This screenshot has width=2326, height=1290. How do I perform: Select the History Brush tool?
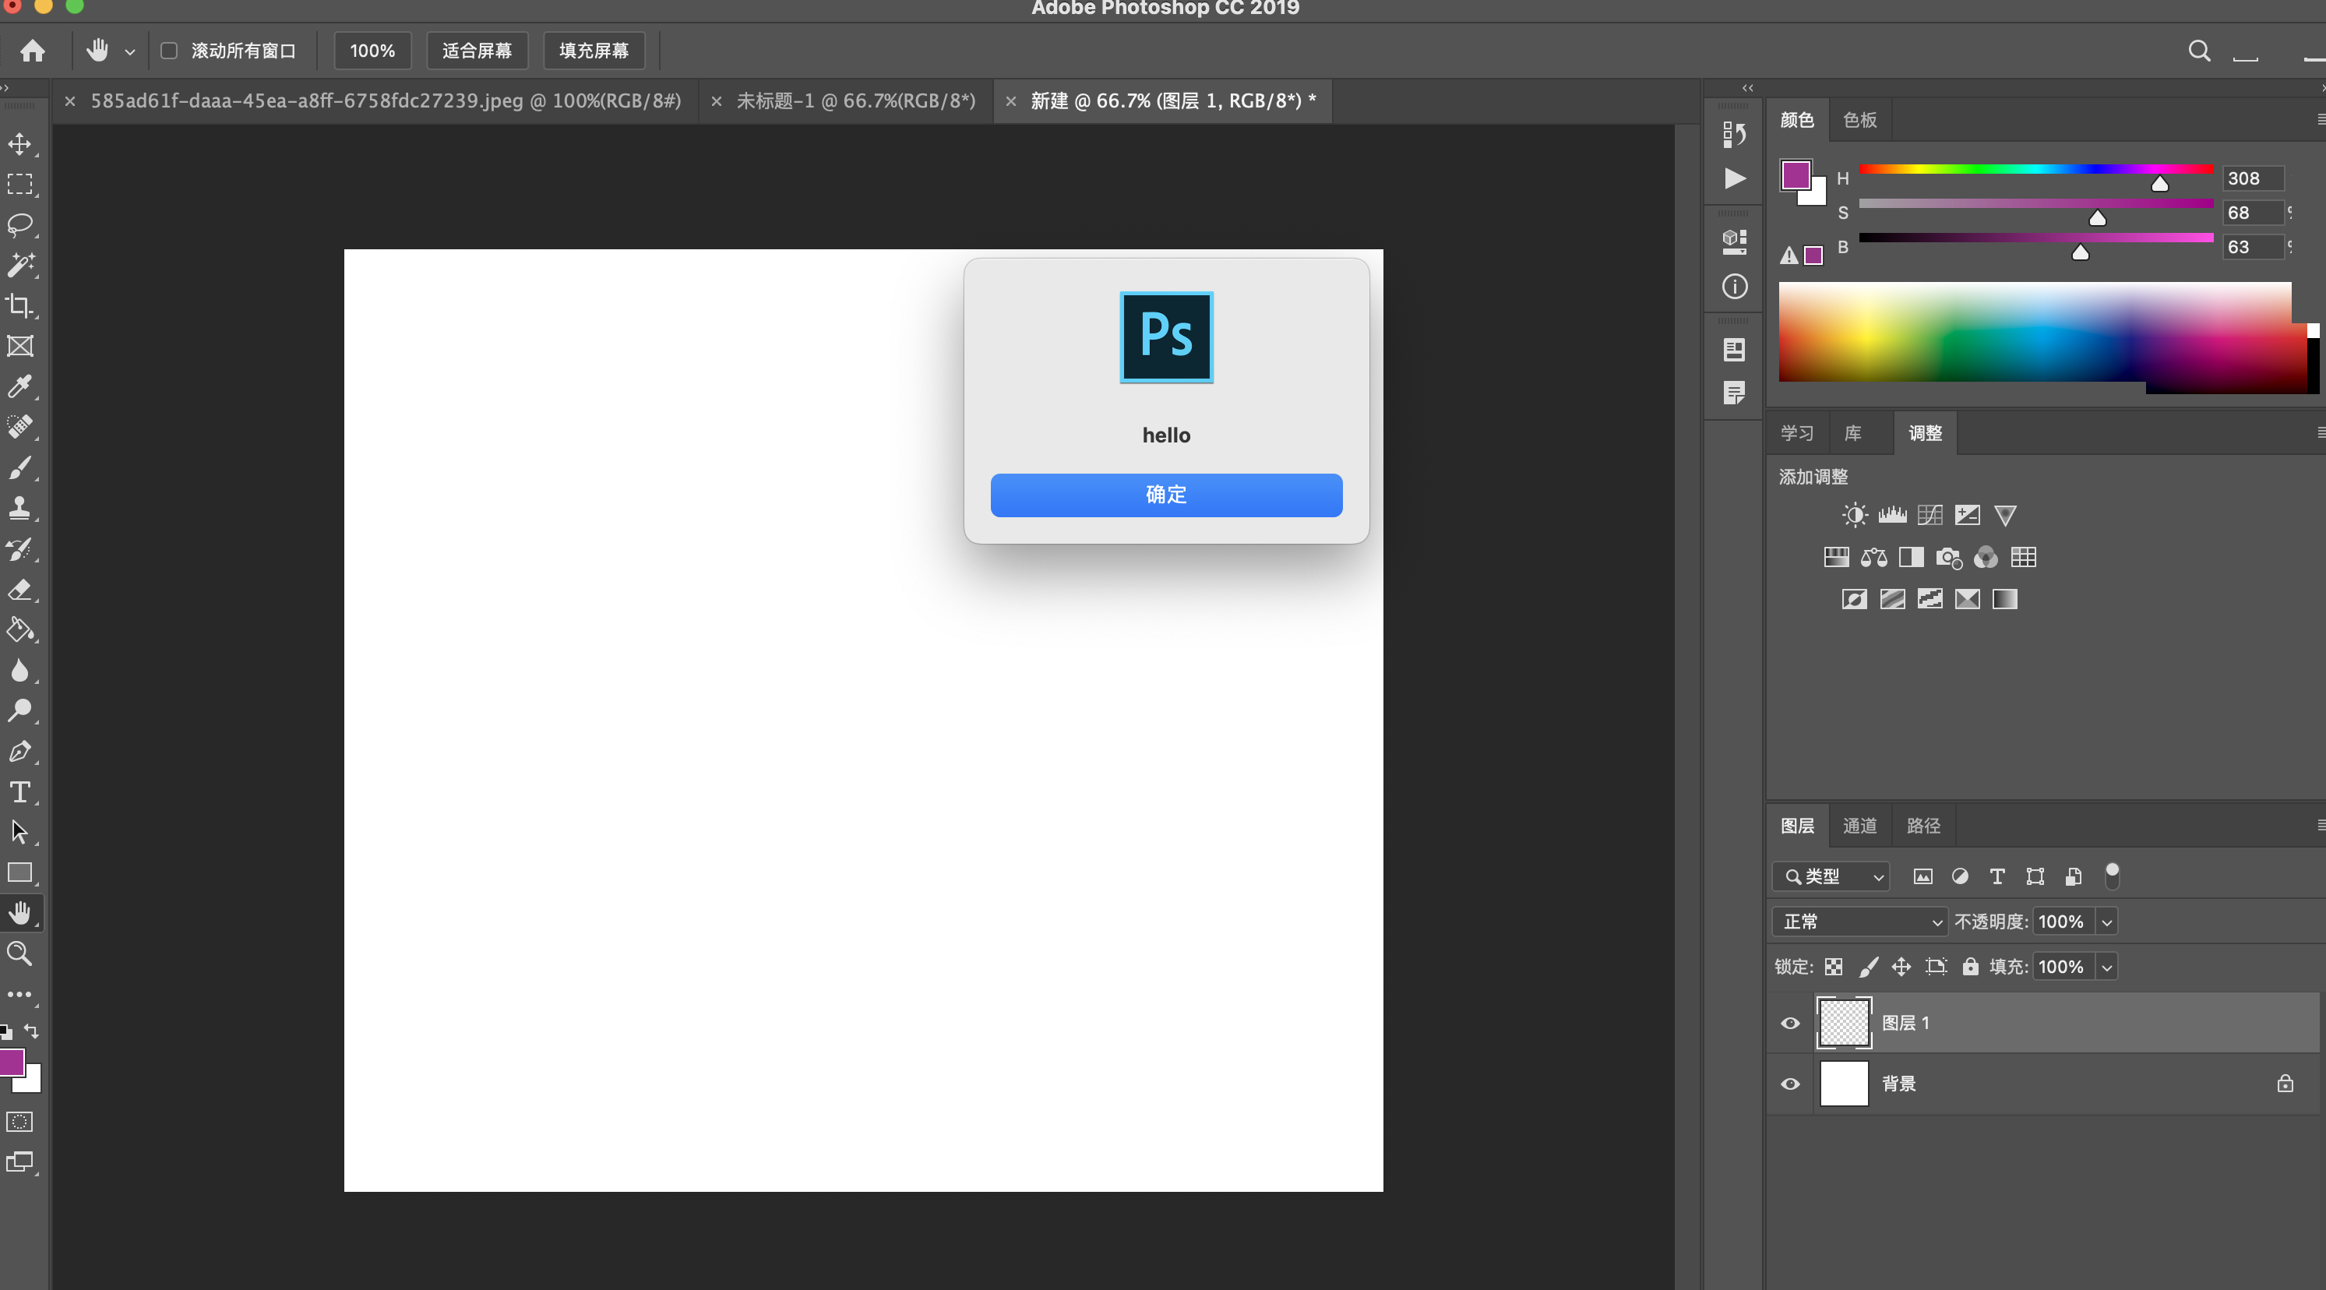[x=20, y=549]
